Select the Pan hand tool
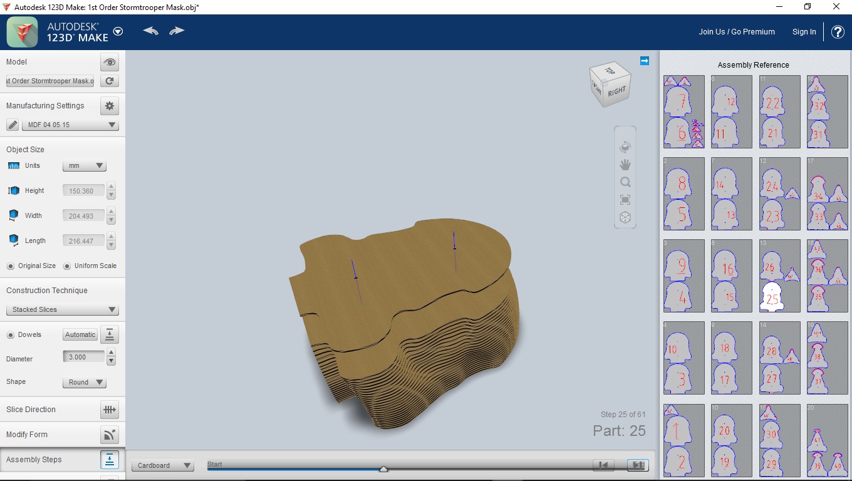This screenshot has height=481, width=852. [625, 165]
